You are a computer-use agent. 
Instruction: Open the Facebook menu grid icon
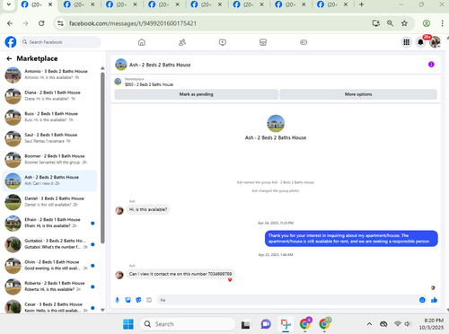click(406, 42)
